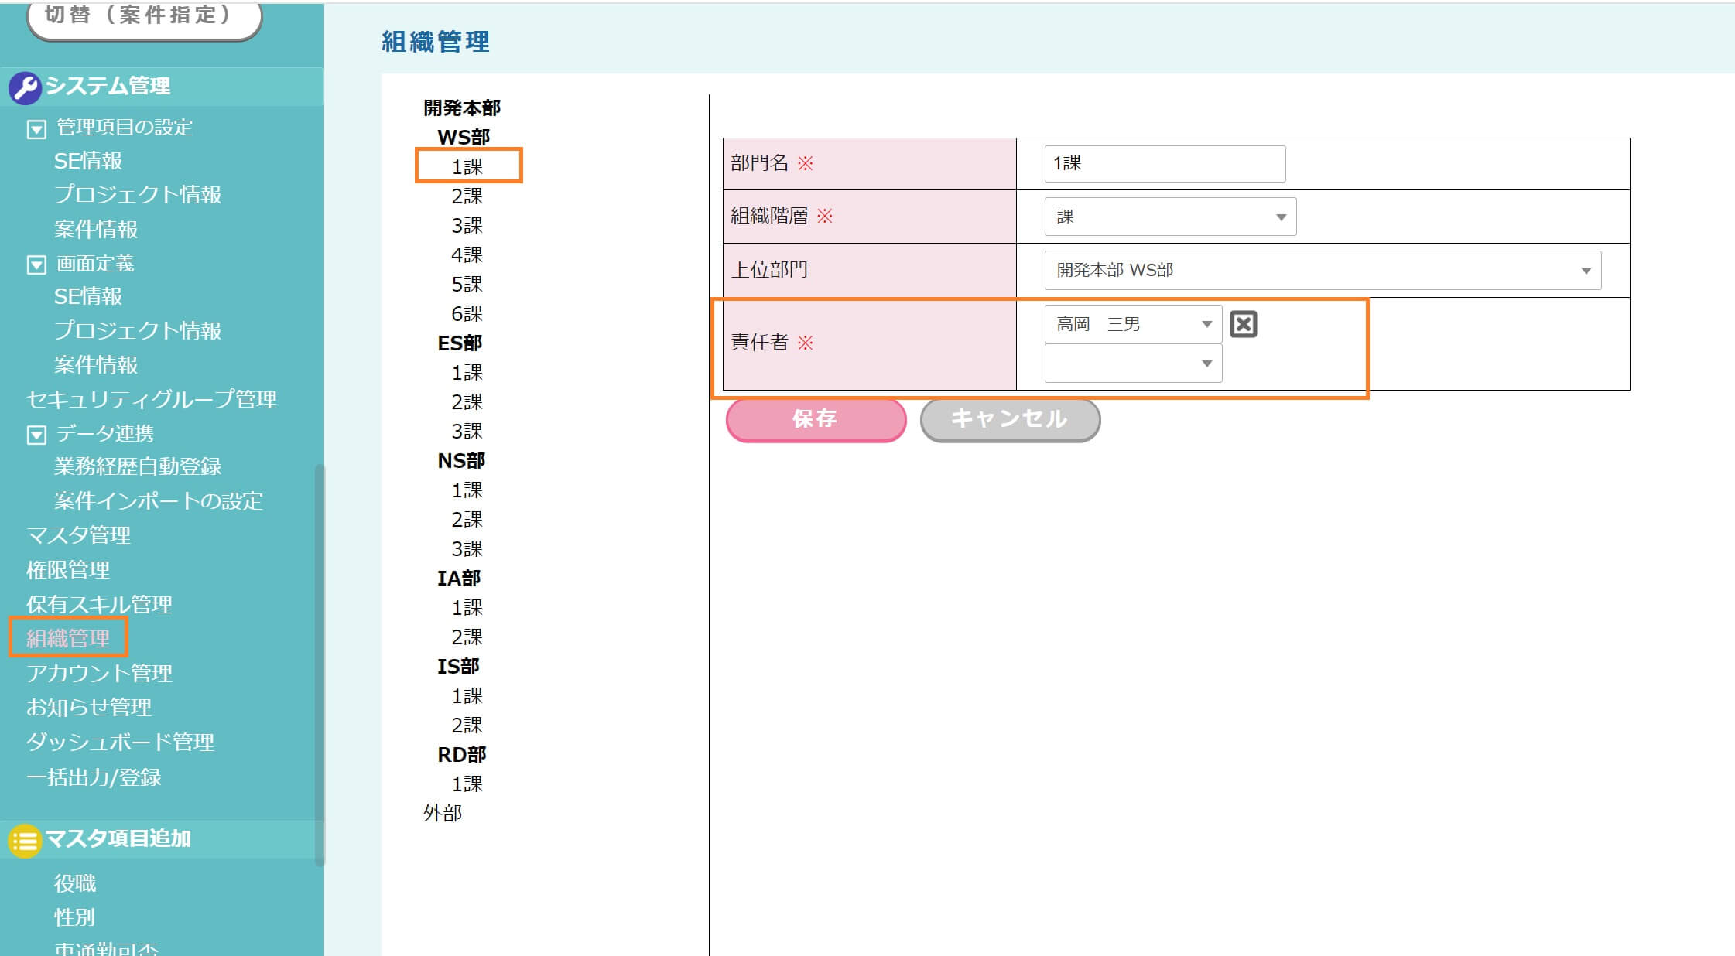1735x956 pixels.
Task: Open アカウント管理 in the sidebar
Action: (x=99, y=673)
